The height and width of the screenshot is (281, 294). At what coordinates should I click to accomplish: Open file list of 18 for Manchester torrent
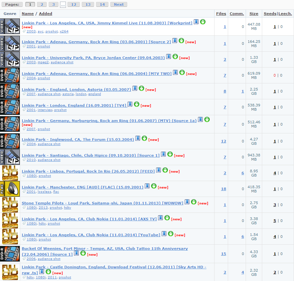[224, 189]
